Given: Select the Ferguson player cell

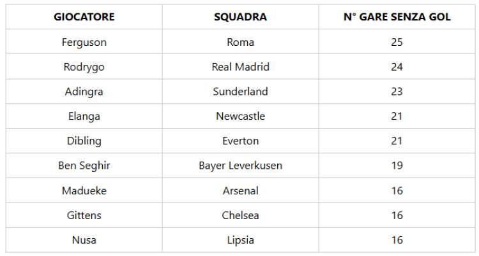Looking at the screenshot, I should [84, 42].
